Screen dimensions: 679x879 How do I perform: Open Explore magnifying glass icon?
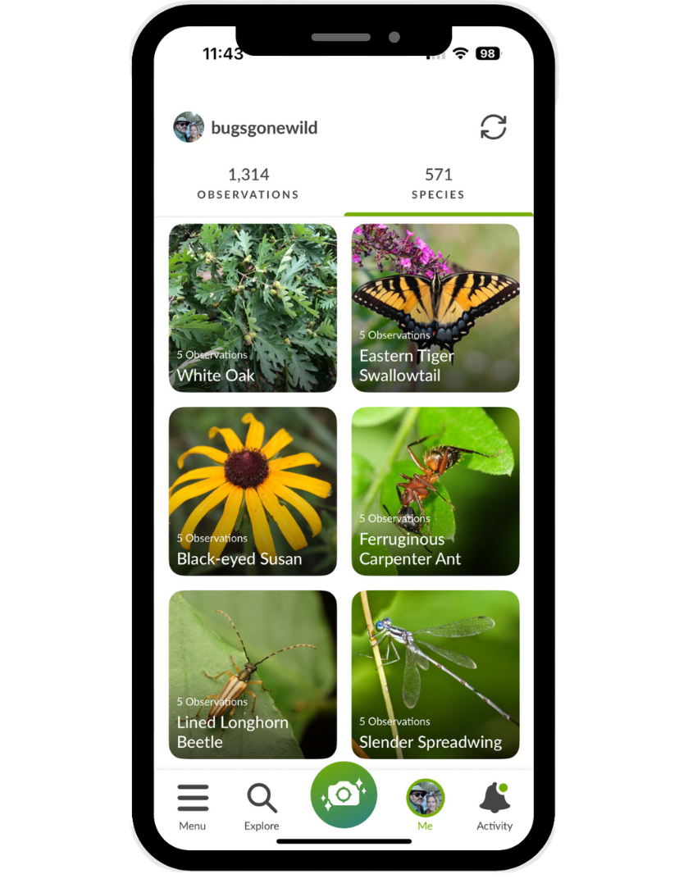pos(262,799)
